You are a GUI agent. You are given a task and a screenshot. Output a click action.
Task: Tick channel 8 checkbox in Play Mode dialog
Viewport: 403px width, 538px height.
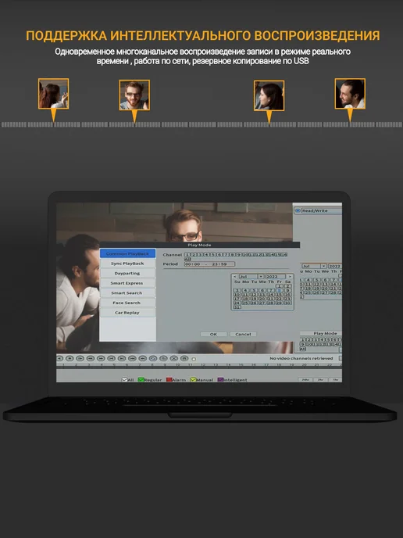pyautogui.click(x=232, y=255)
